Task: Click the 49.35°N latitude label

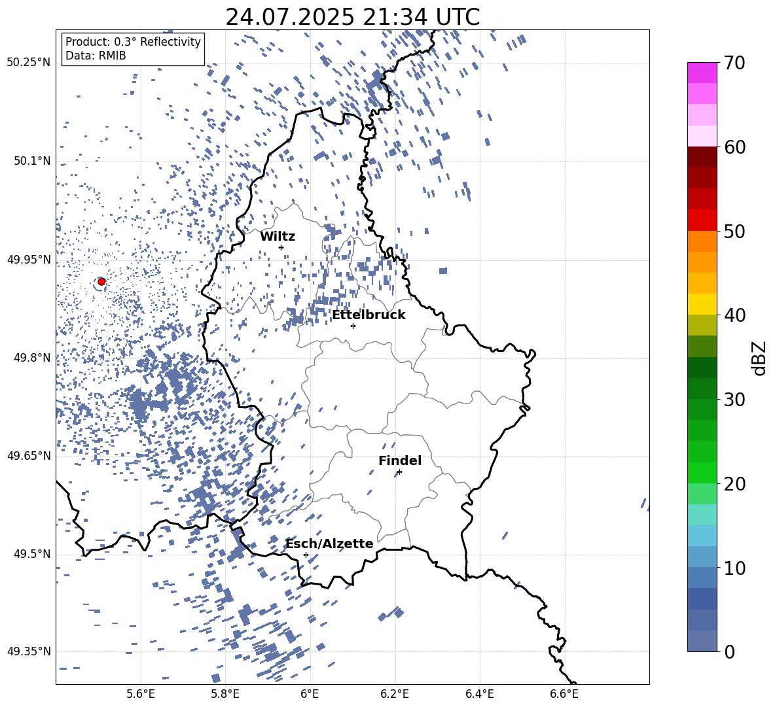Action: (x=29, y=651)
